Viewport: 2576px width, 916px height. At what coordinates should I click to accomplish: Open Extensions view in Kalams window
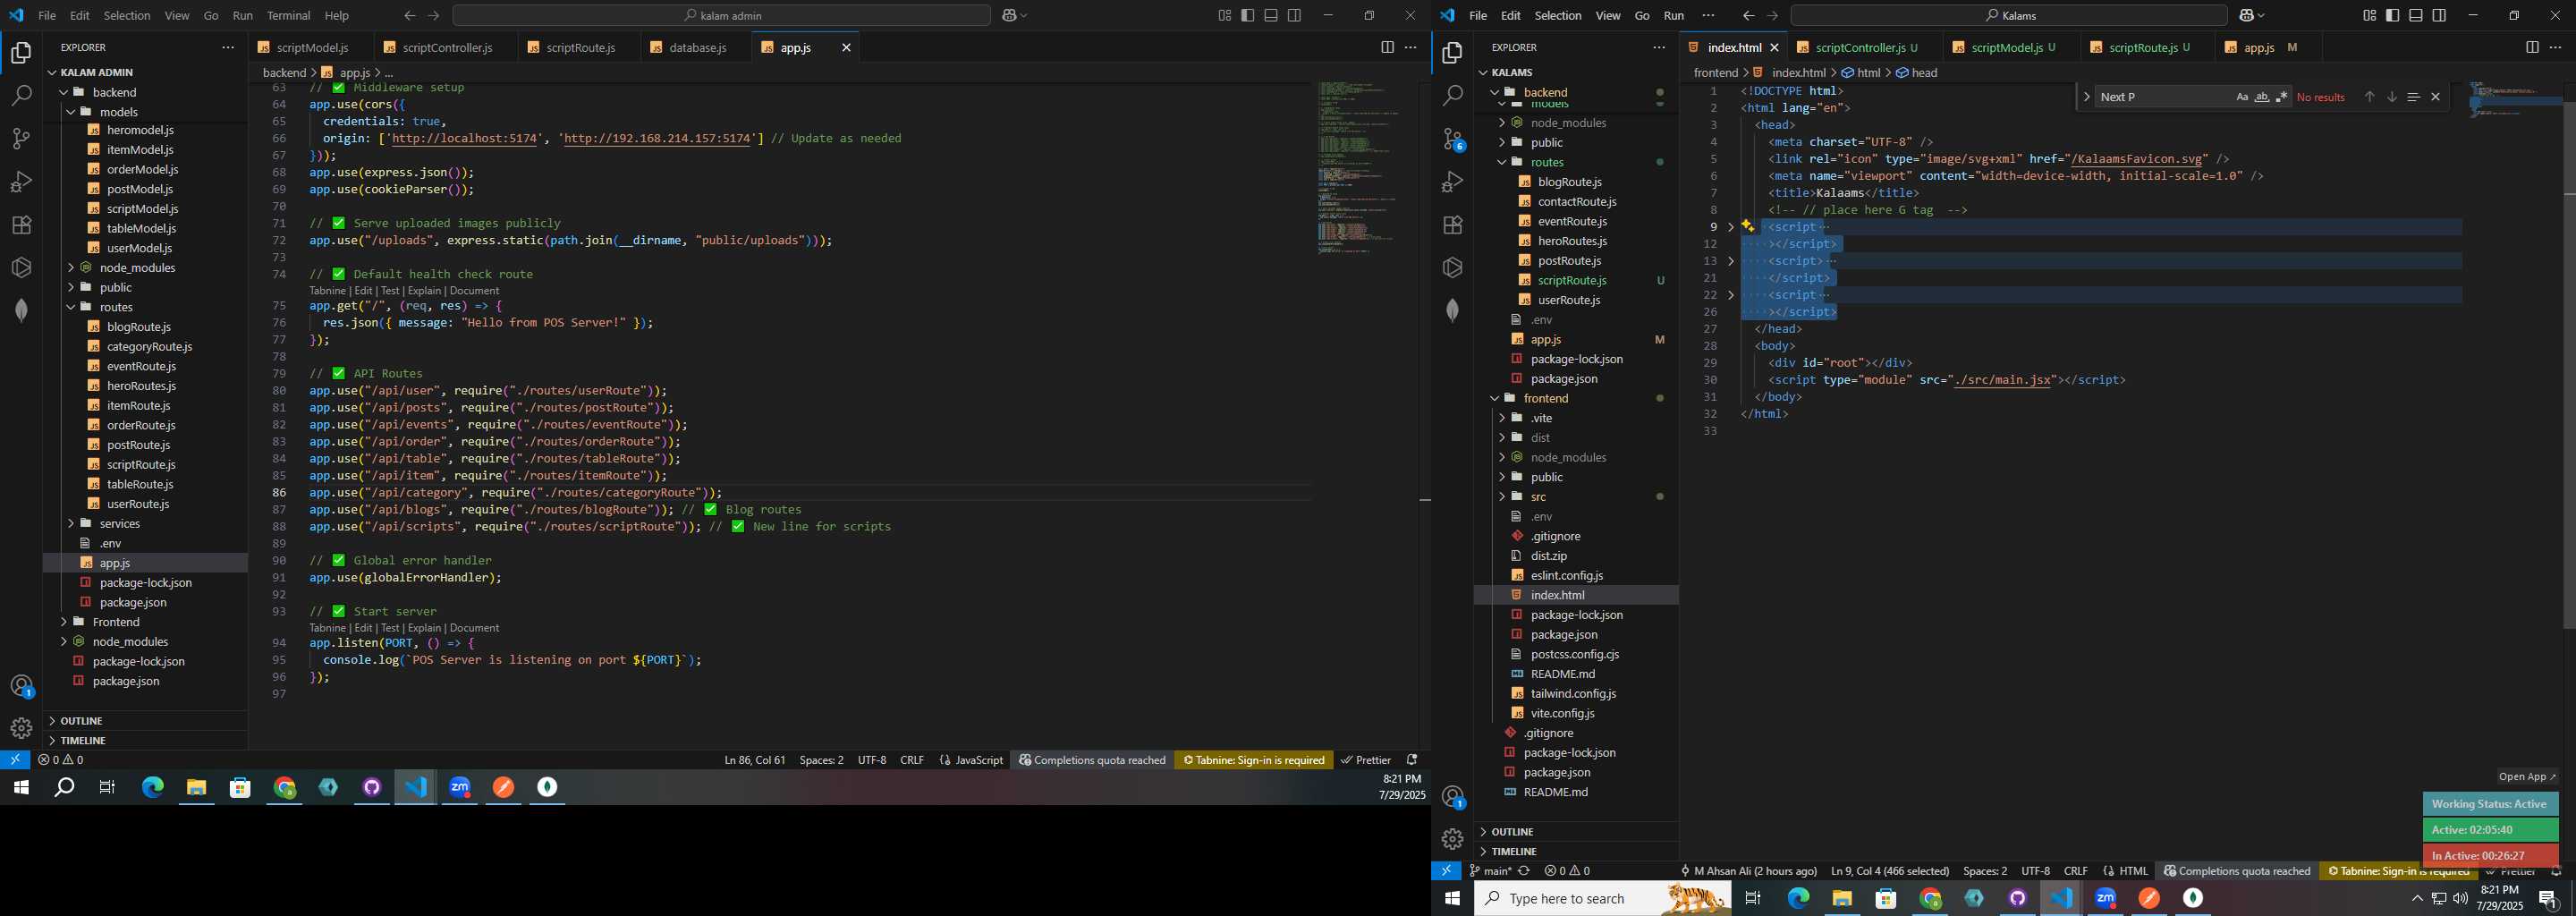tap(1453, 225)
